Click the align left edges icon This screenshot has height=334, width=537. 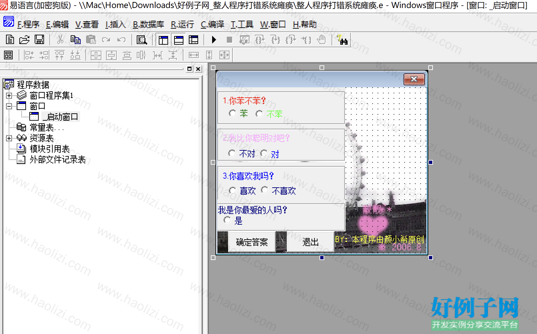[x=29, y=55]
